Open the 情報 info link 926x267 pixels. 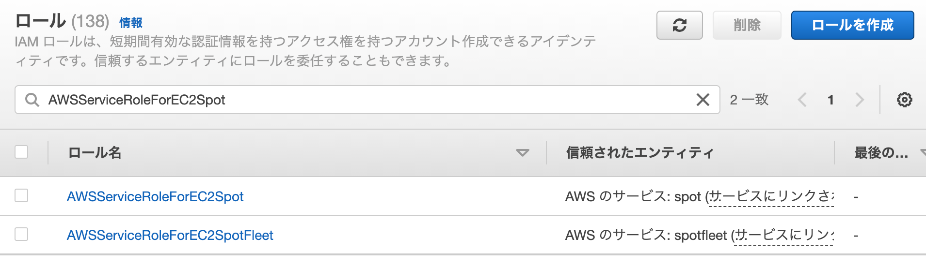(x=131, y=23)
